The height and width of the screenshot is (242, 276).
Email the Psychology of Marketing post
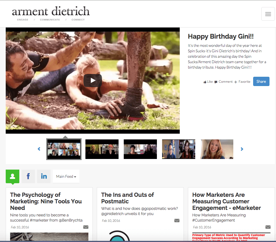coord(86,227)
